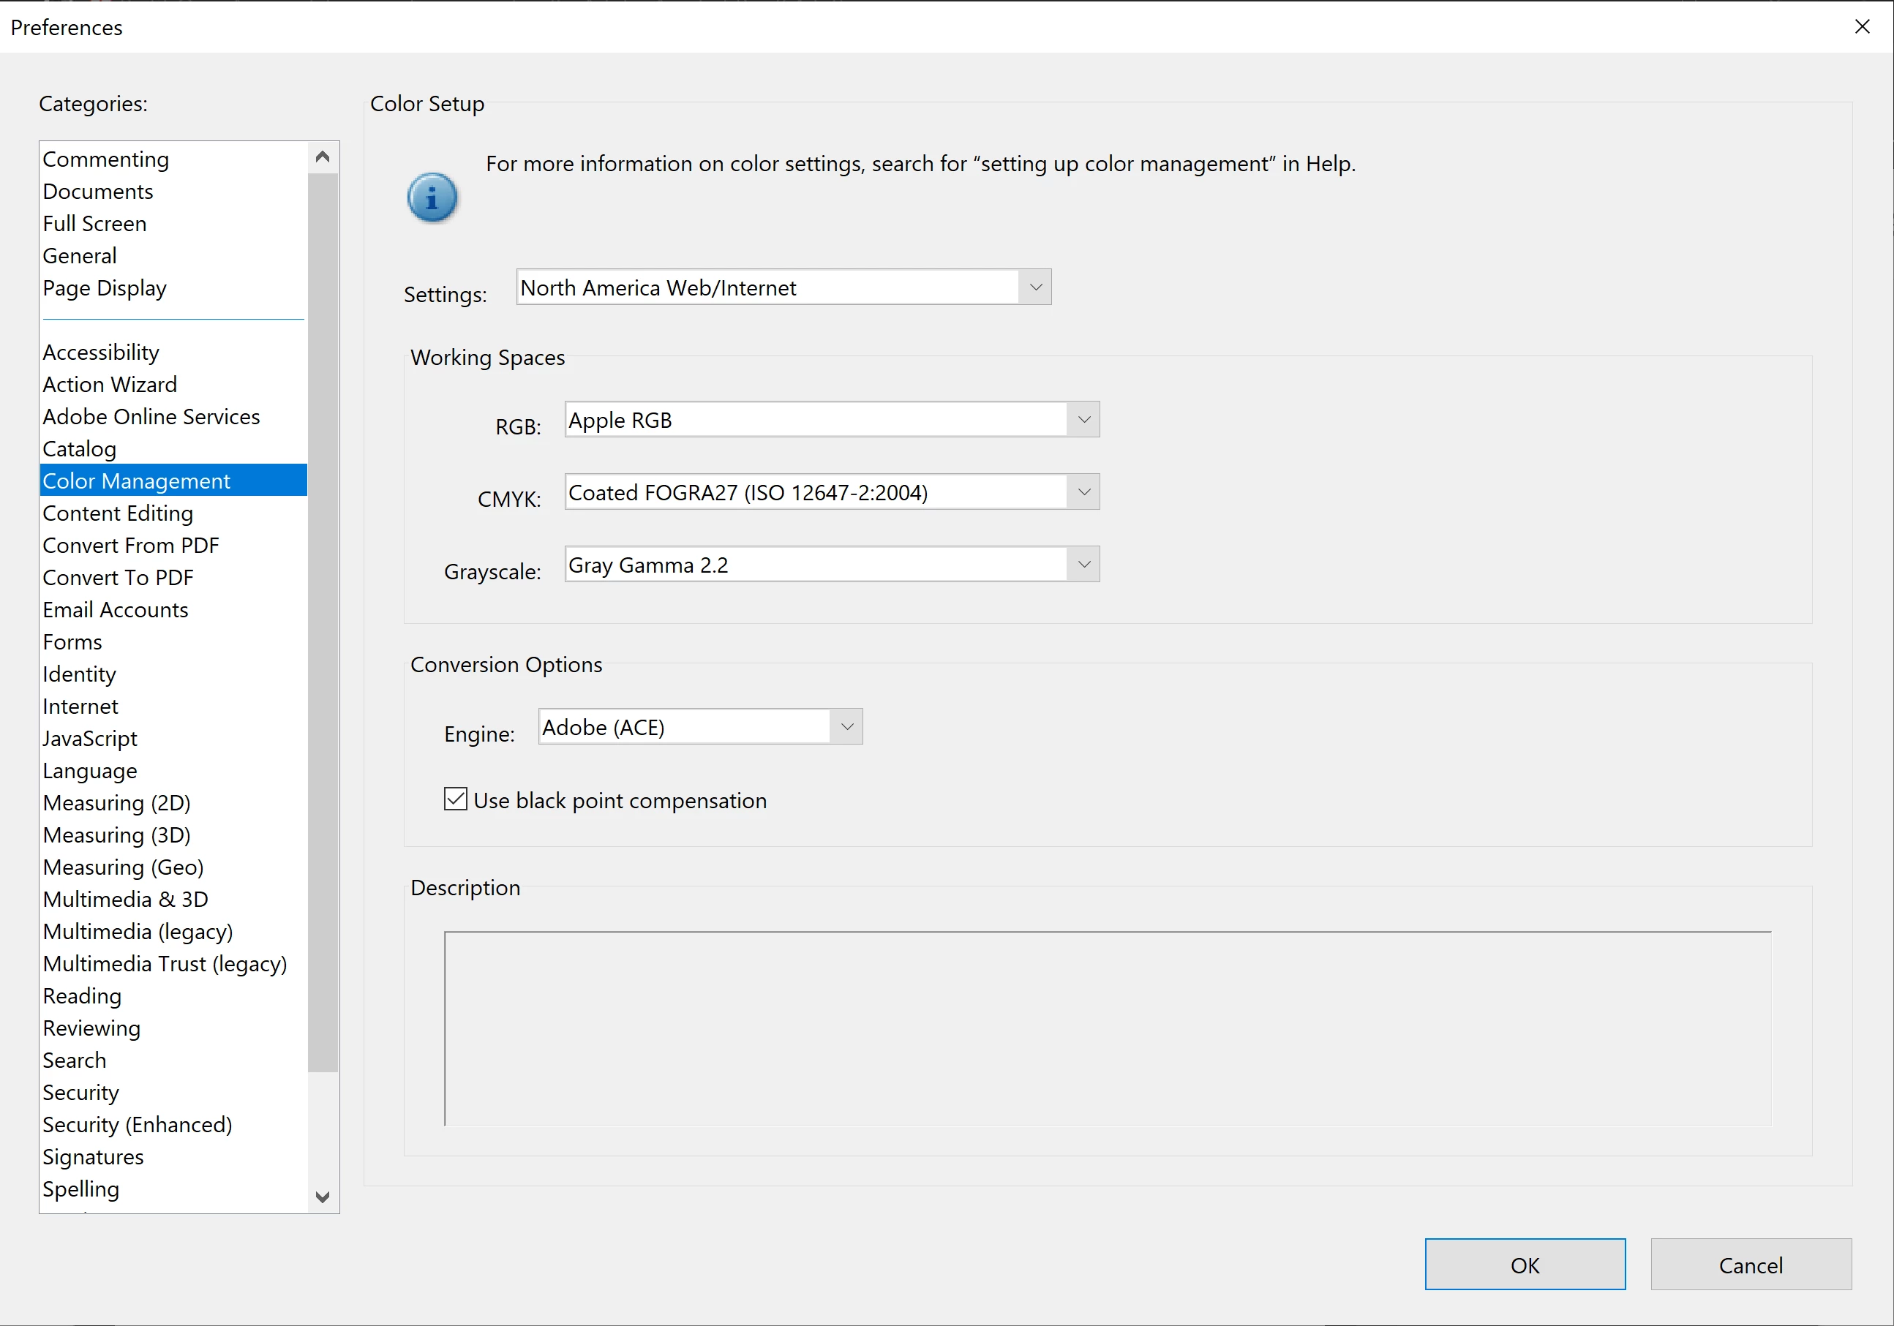Expand the Grayscale working space dropdown
The height and width of the screenshot is (1326, 1894).
(1083, 565)
